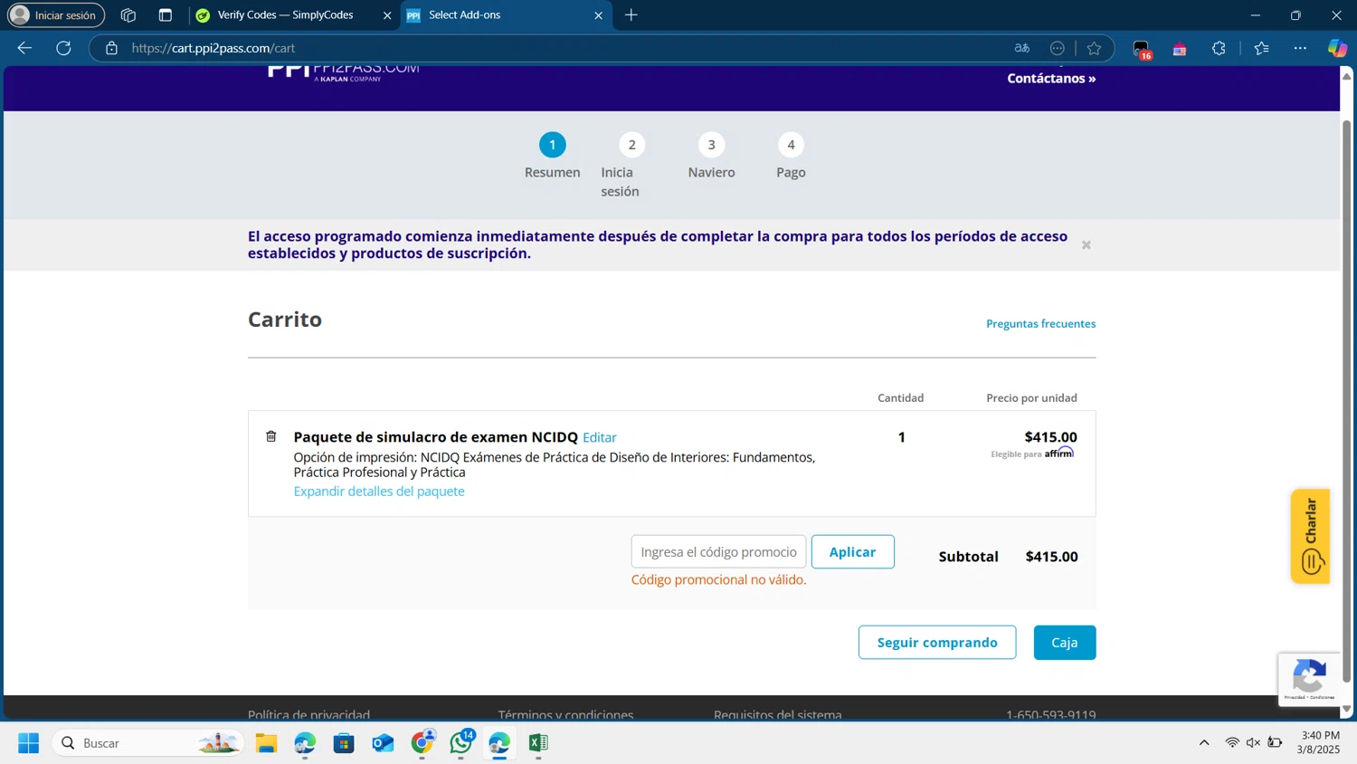Dismiss the scheduled access notice banner
This screenshot has width=1357, height=764.
(1086, 245)
